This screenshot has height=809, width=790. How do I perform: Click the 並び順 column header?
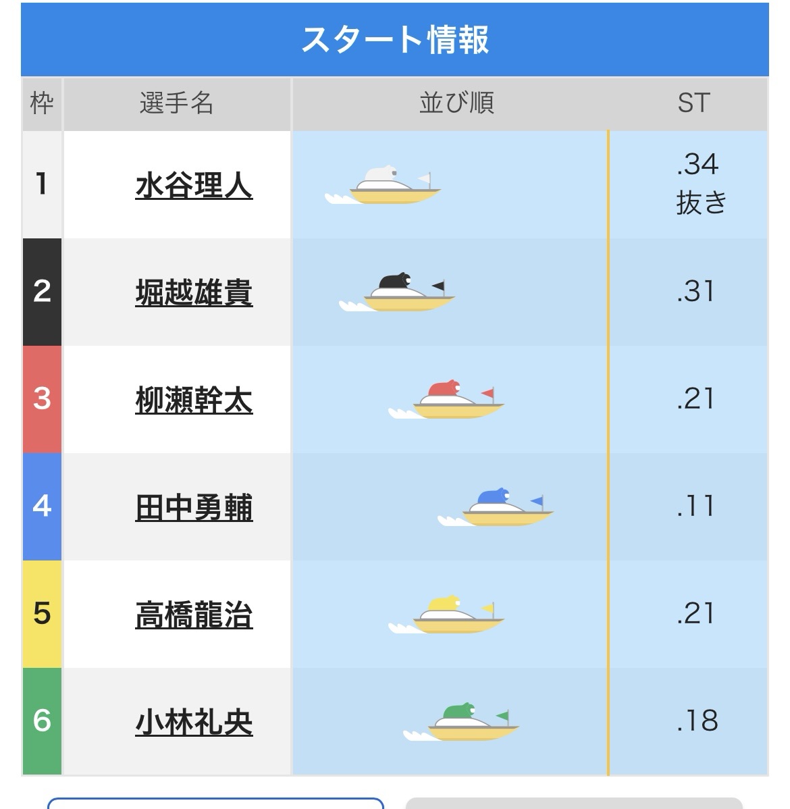pyautogui.click(x=456, y=103)
